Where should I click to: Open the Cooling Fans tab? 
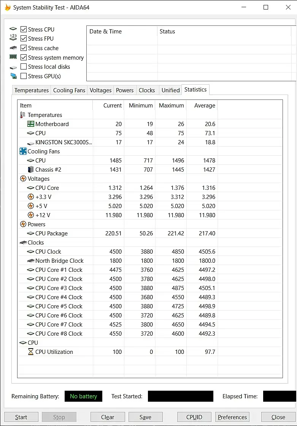(69, 90)
